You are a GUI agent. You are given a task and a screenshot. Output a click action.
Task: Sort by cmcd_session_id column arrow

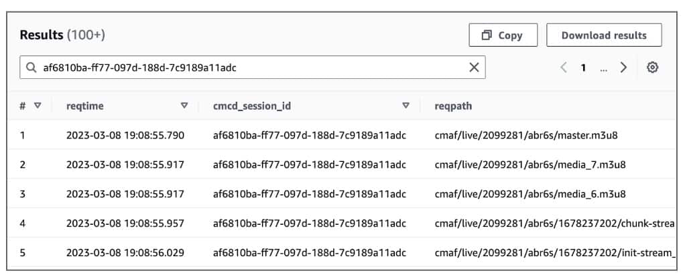406,106
